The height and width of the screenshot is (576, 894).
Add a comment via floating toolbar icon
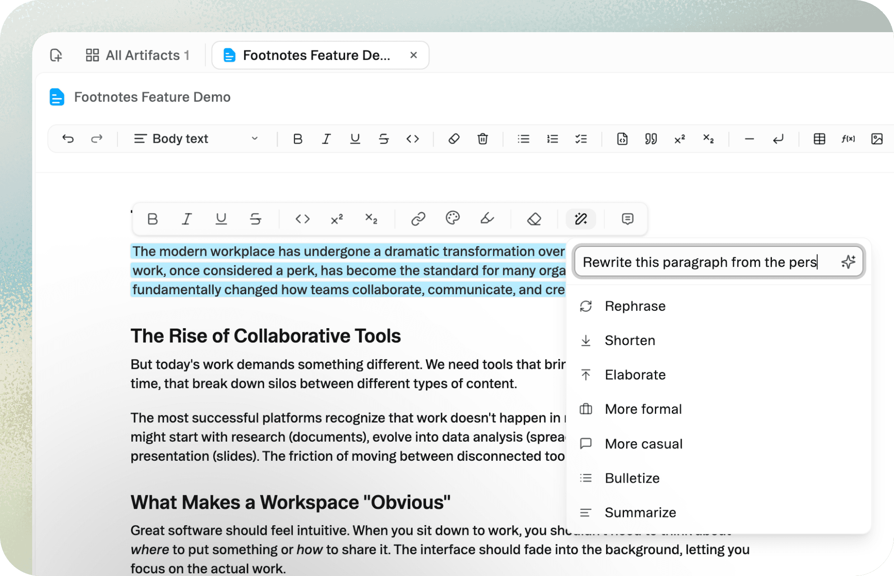click(627, 219)
